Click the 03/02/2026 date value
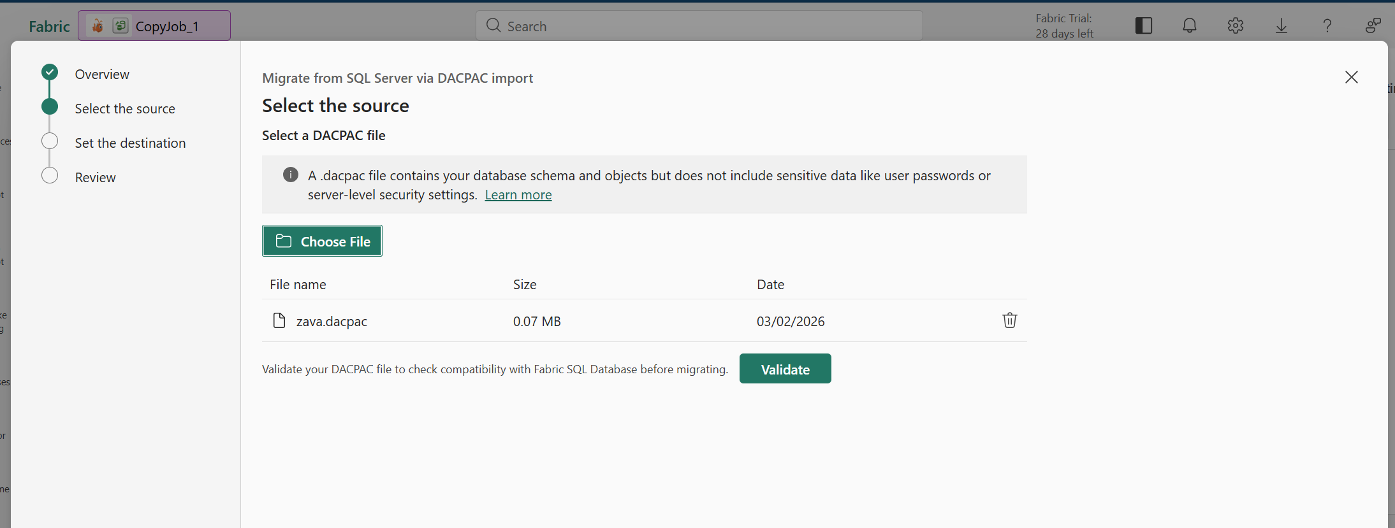Viewport: 1395px width, 528px height. pos(791,321)
